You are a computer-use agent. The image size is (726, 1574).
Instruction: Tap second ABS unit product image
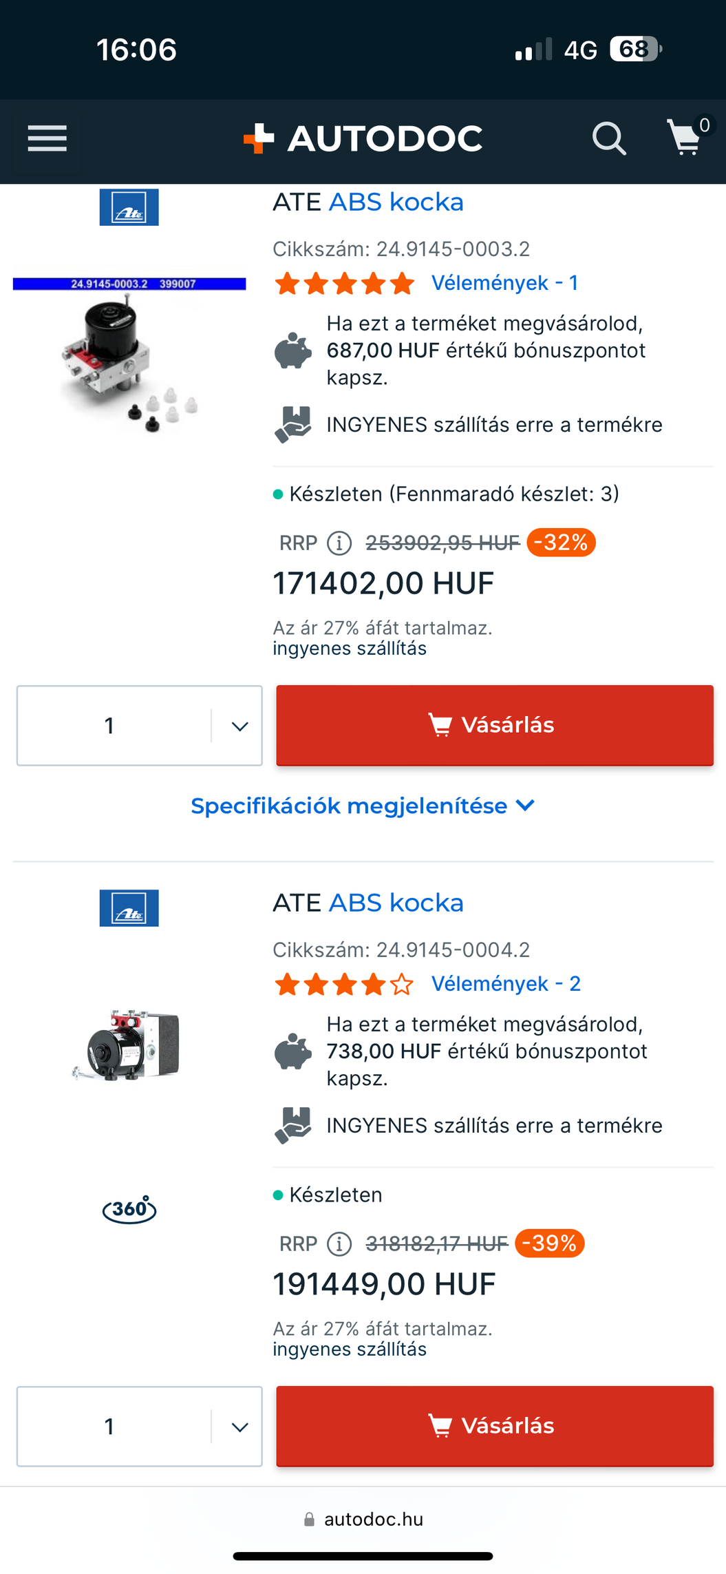129,1045
